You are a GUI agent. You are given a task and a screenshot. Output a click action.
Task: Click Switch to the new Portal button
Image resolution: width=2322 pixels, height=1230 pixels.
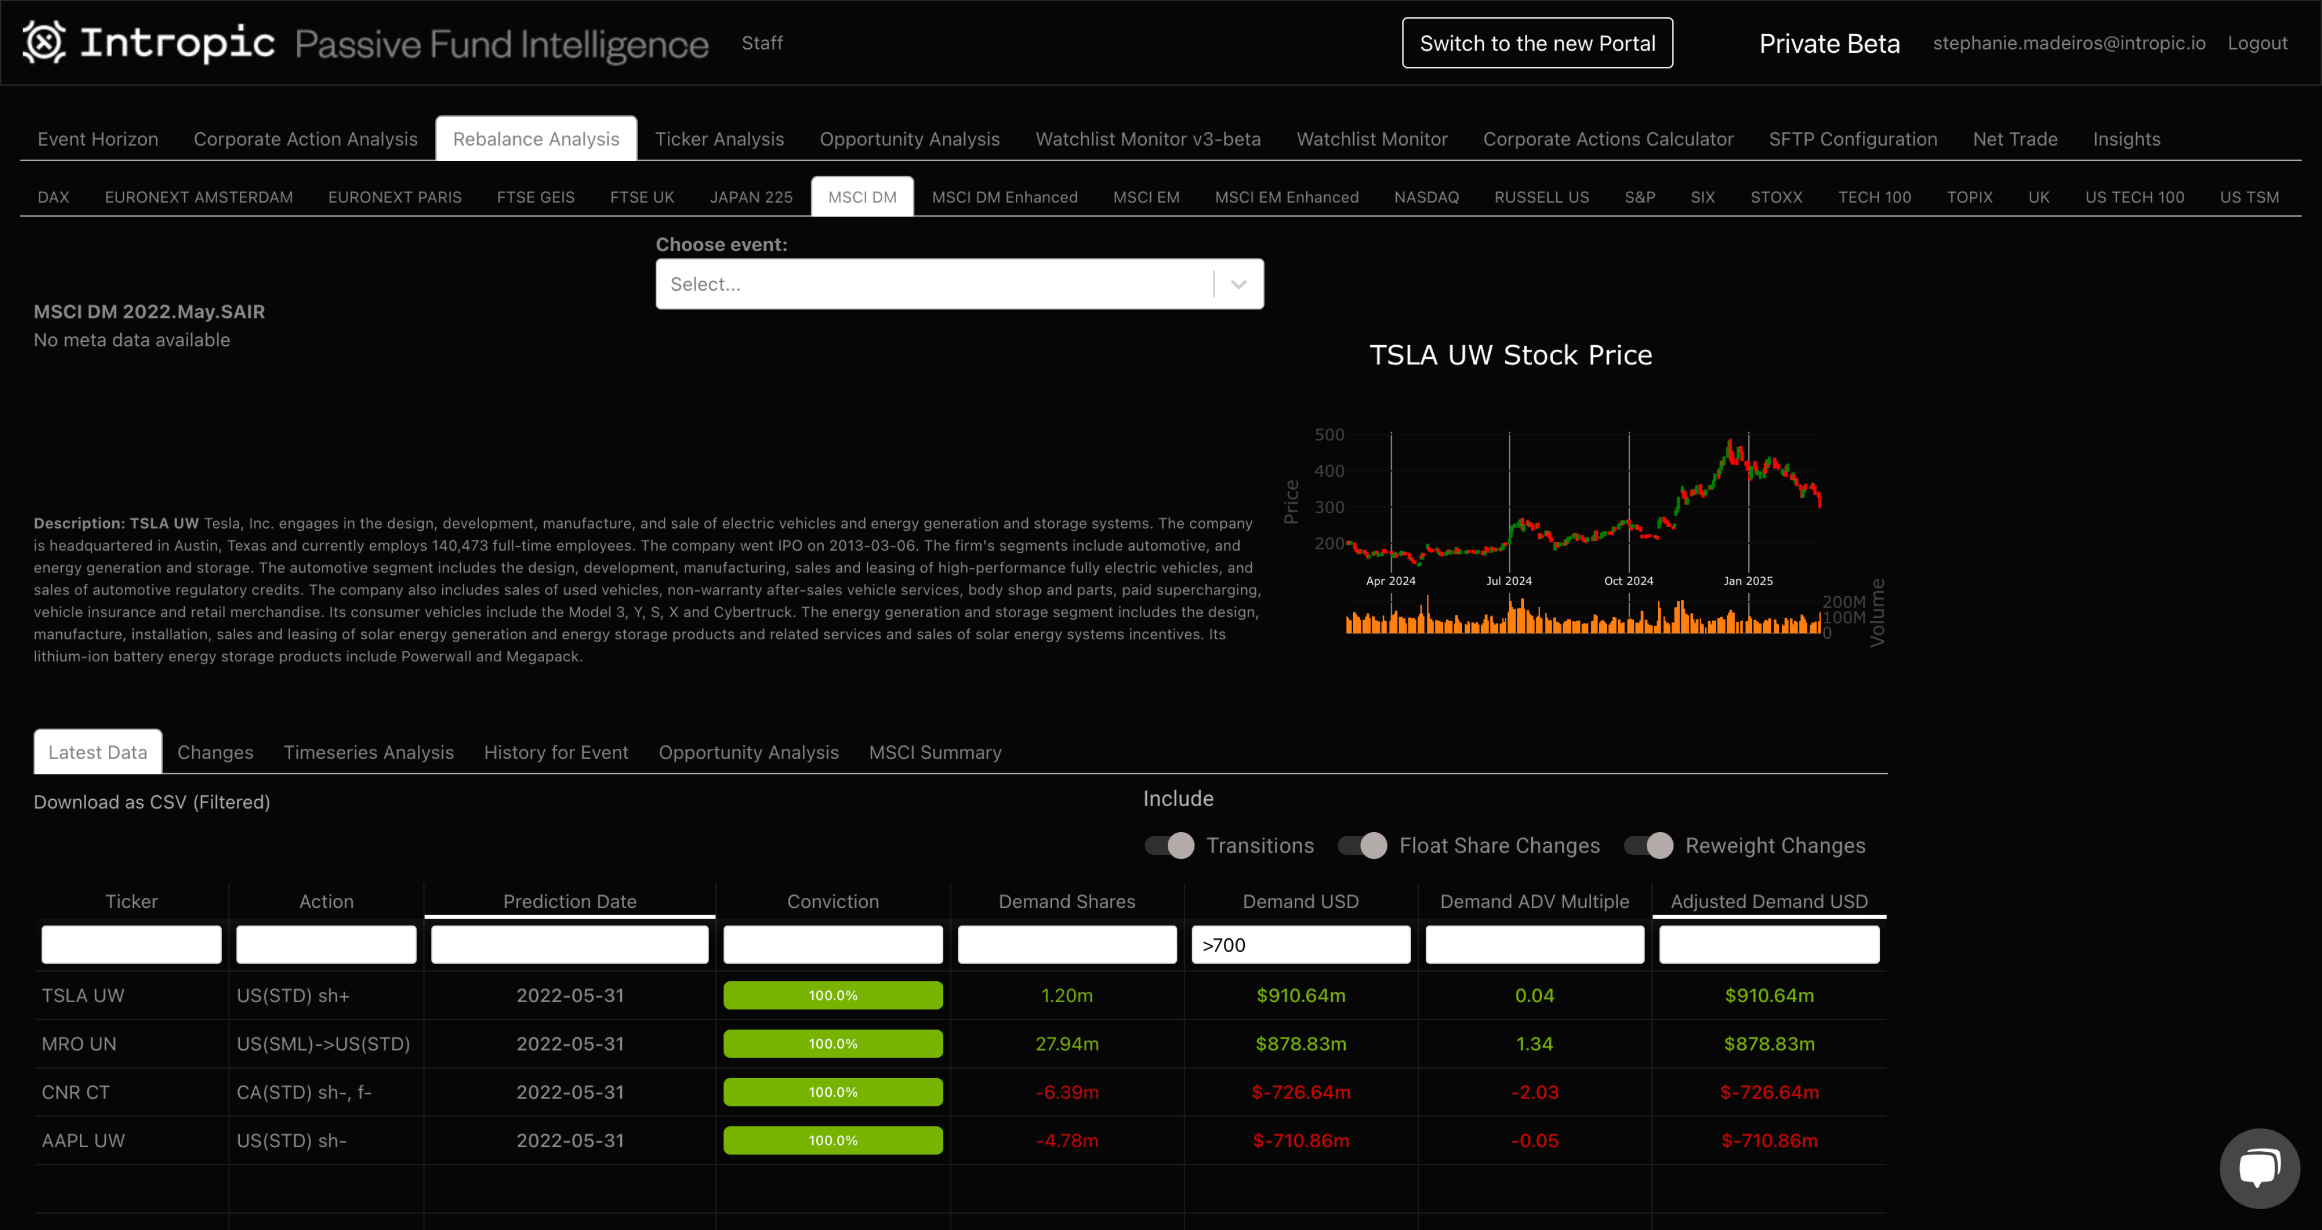[x=1537, y=43]
